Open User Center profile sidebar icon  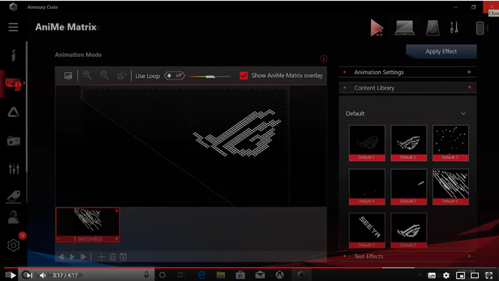[13, 218]
